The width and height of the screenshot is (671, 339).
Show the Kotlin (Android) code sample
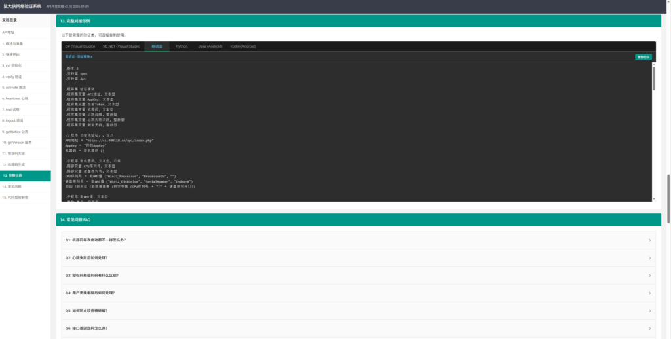pos(243,46)
